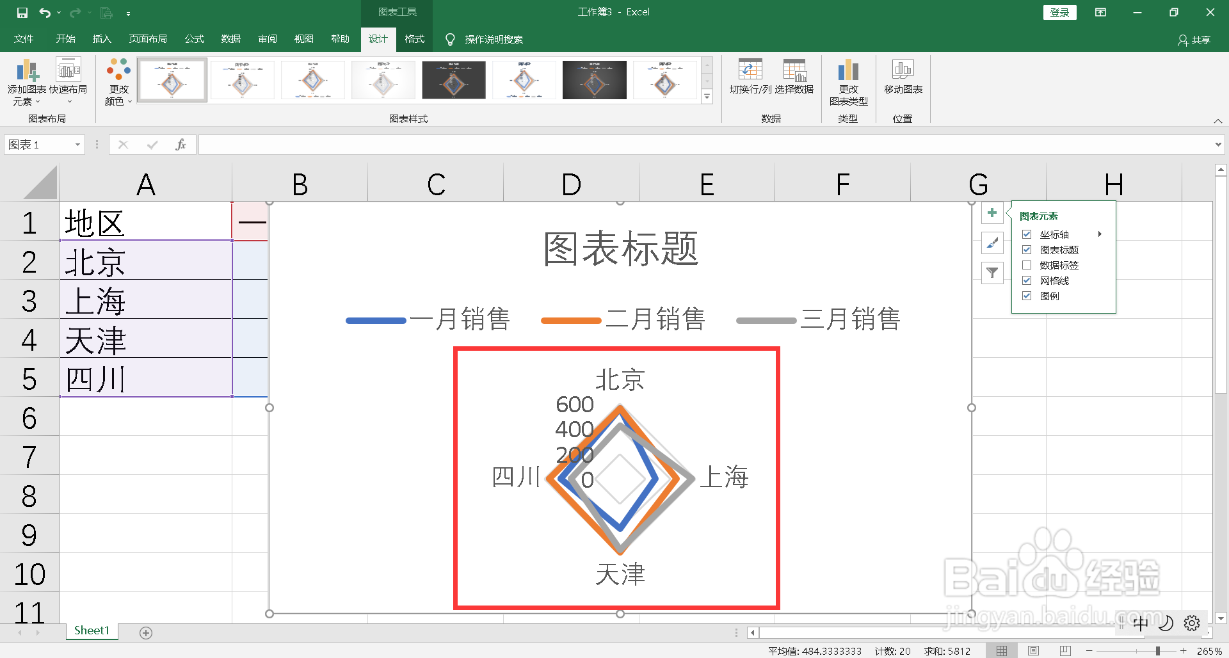Open the ribbon display options icon
This screenshot has width=1229, height=658.
[1100, 12]
